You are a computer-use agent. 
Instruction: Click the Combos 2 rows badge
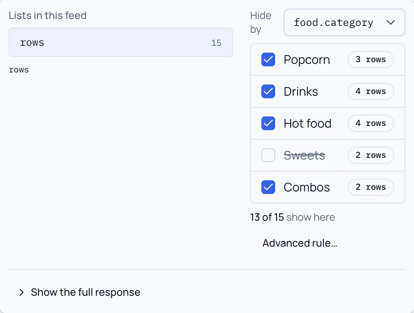pyautogui.click(x=371, y=187)
